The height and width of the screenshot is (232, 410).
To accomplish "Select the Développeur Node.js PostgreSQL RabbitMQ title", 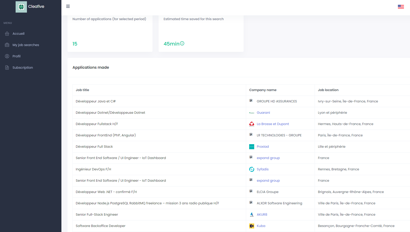I will (x=147, y=203).
